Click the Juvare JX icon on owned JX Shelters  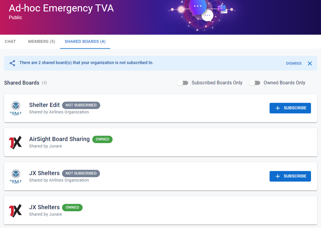click(16, 210)
